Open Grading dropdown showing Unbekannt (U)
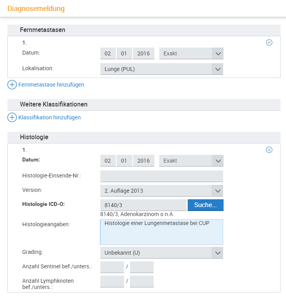Viewport: 286px width, 296px height. tap(162, 253)
